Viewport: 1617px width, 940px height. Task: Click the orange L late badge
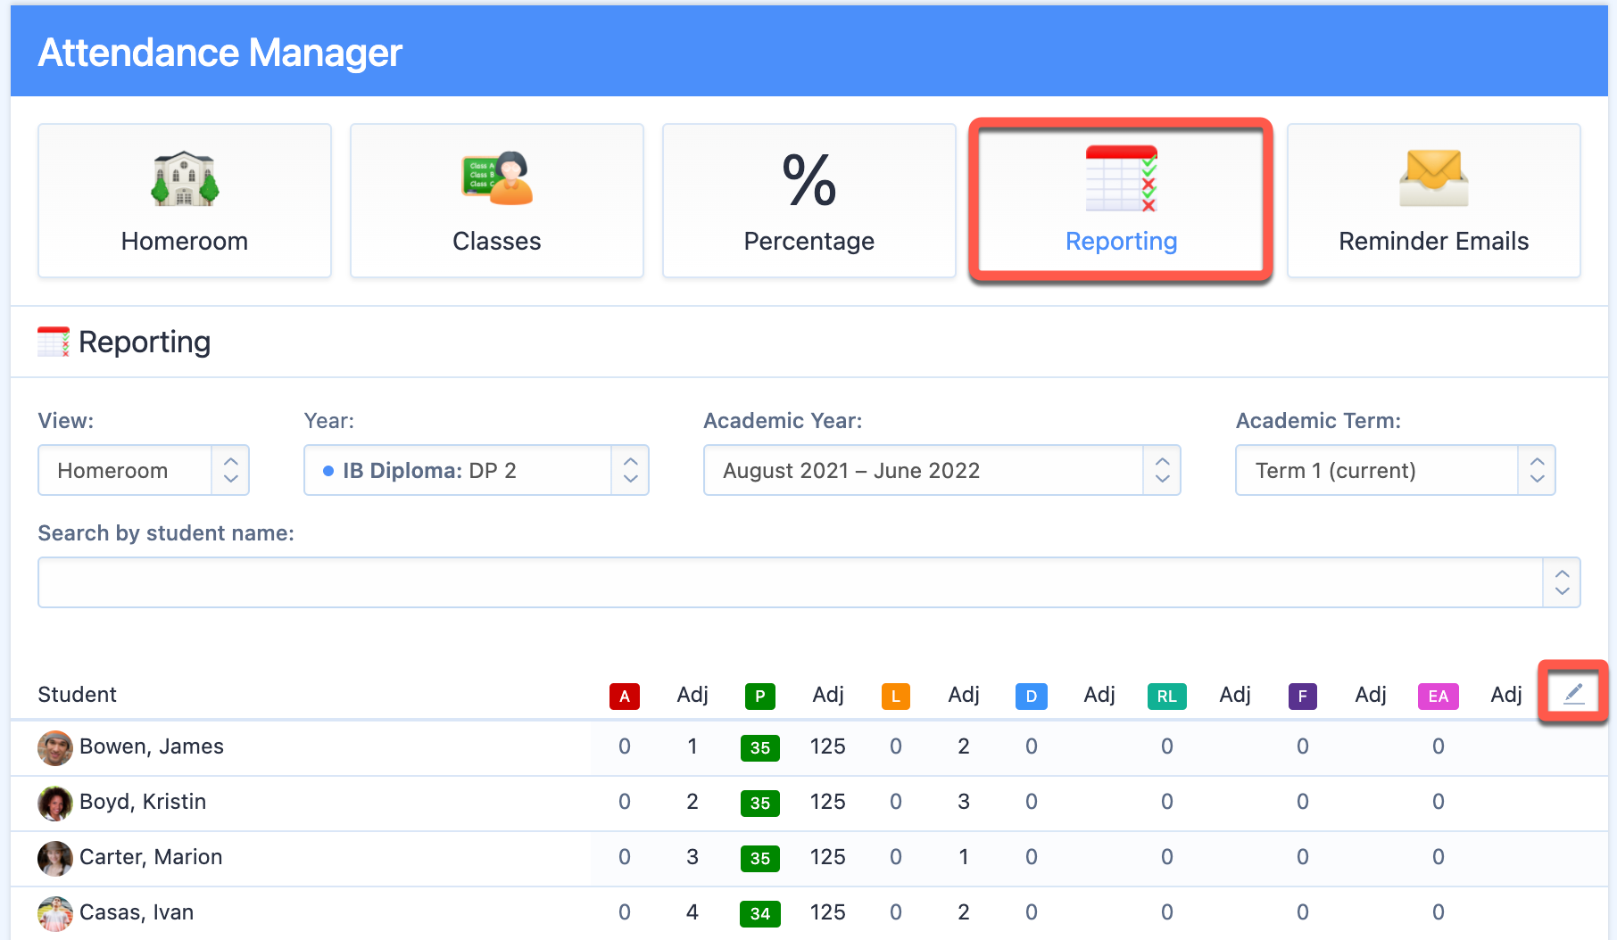tap(895, 696)
